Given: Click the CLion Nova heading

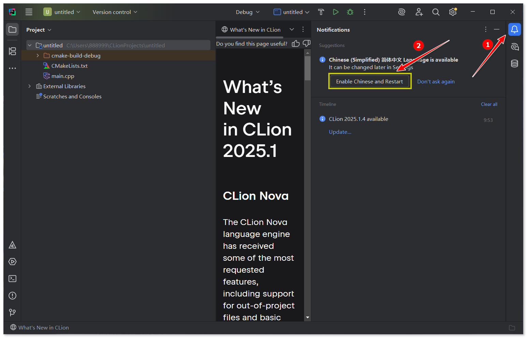Looking at the screenshot, I should coord(256,196).
